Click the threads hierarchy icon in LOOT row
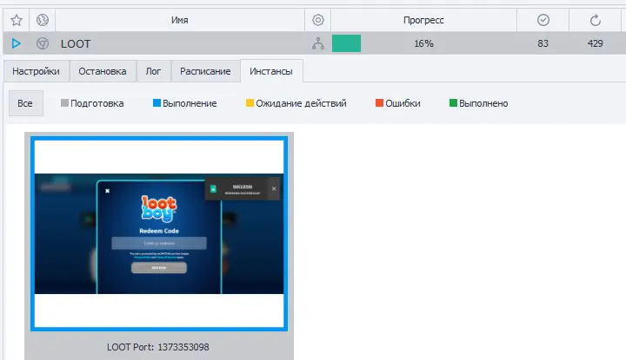Image resolution: width=626 pixels, height=360 pixels. pyautogui.click(x=318, y=43)
